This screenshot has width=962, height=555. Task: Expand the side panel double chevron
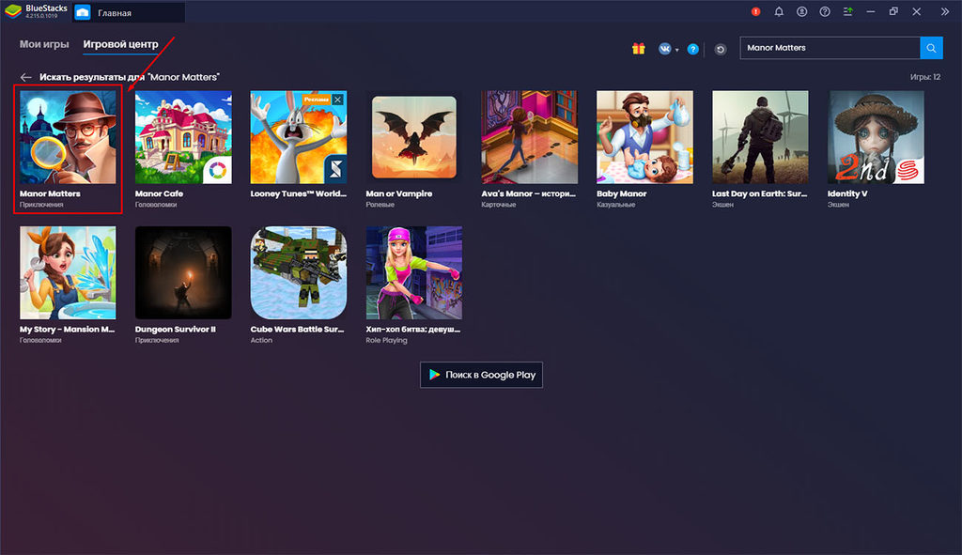click(x=945, y=11)
